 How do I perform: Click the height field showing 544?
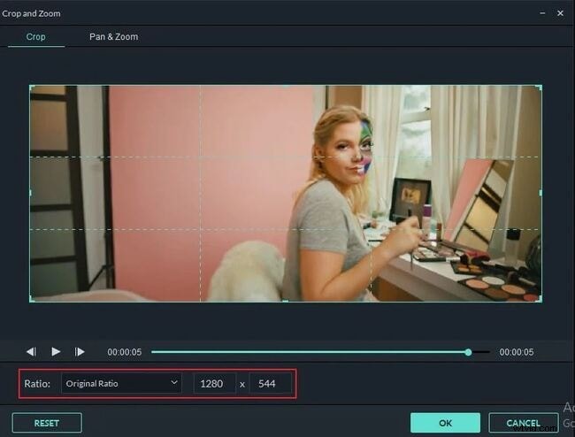pyautogui.click(x=271, y=383)
